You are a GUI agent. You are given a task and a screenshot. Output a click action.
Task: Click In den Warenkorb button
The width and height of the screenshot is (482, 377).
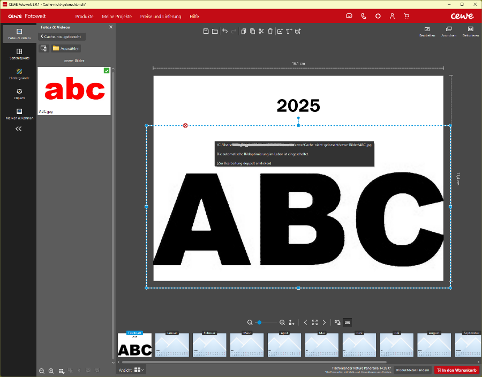pyautogui.click(x=457, y=370)
